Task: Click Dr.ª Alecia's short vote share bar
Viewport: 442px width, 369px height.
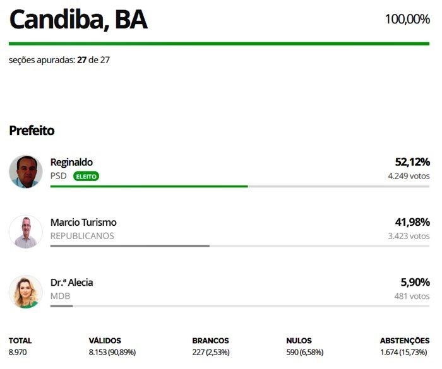Action: pos(61,306)
